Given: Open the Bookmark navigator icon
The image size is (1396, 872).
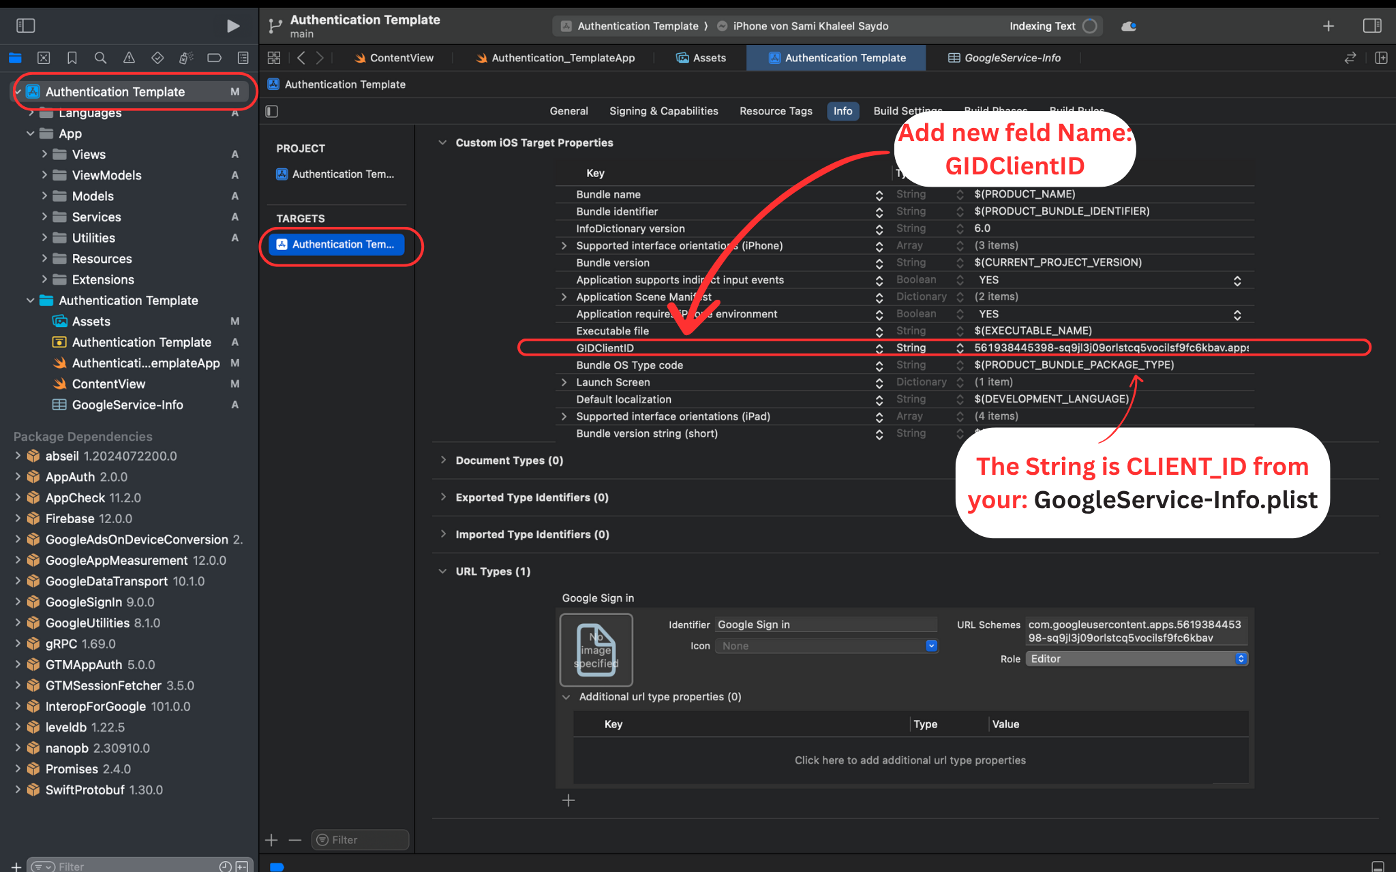Looking at the screenshot, I should tap(72, 58).
